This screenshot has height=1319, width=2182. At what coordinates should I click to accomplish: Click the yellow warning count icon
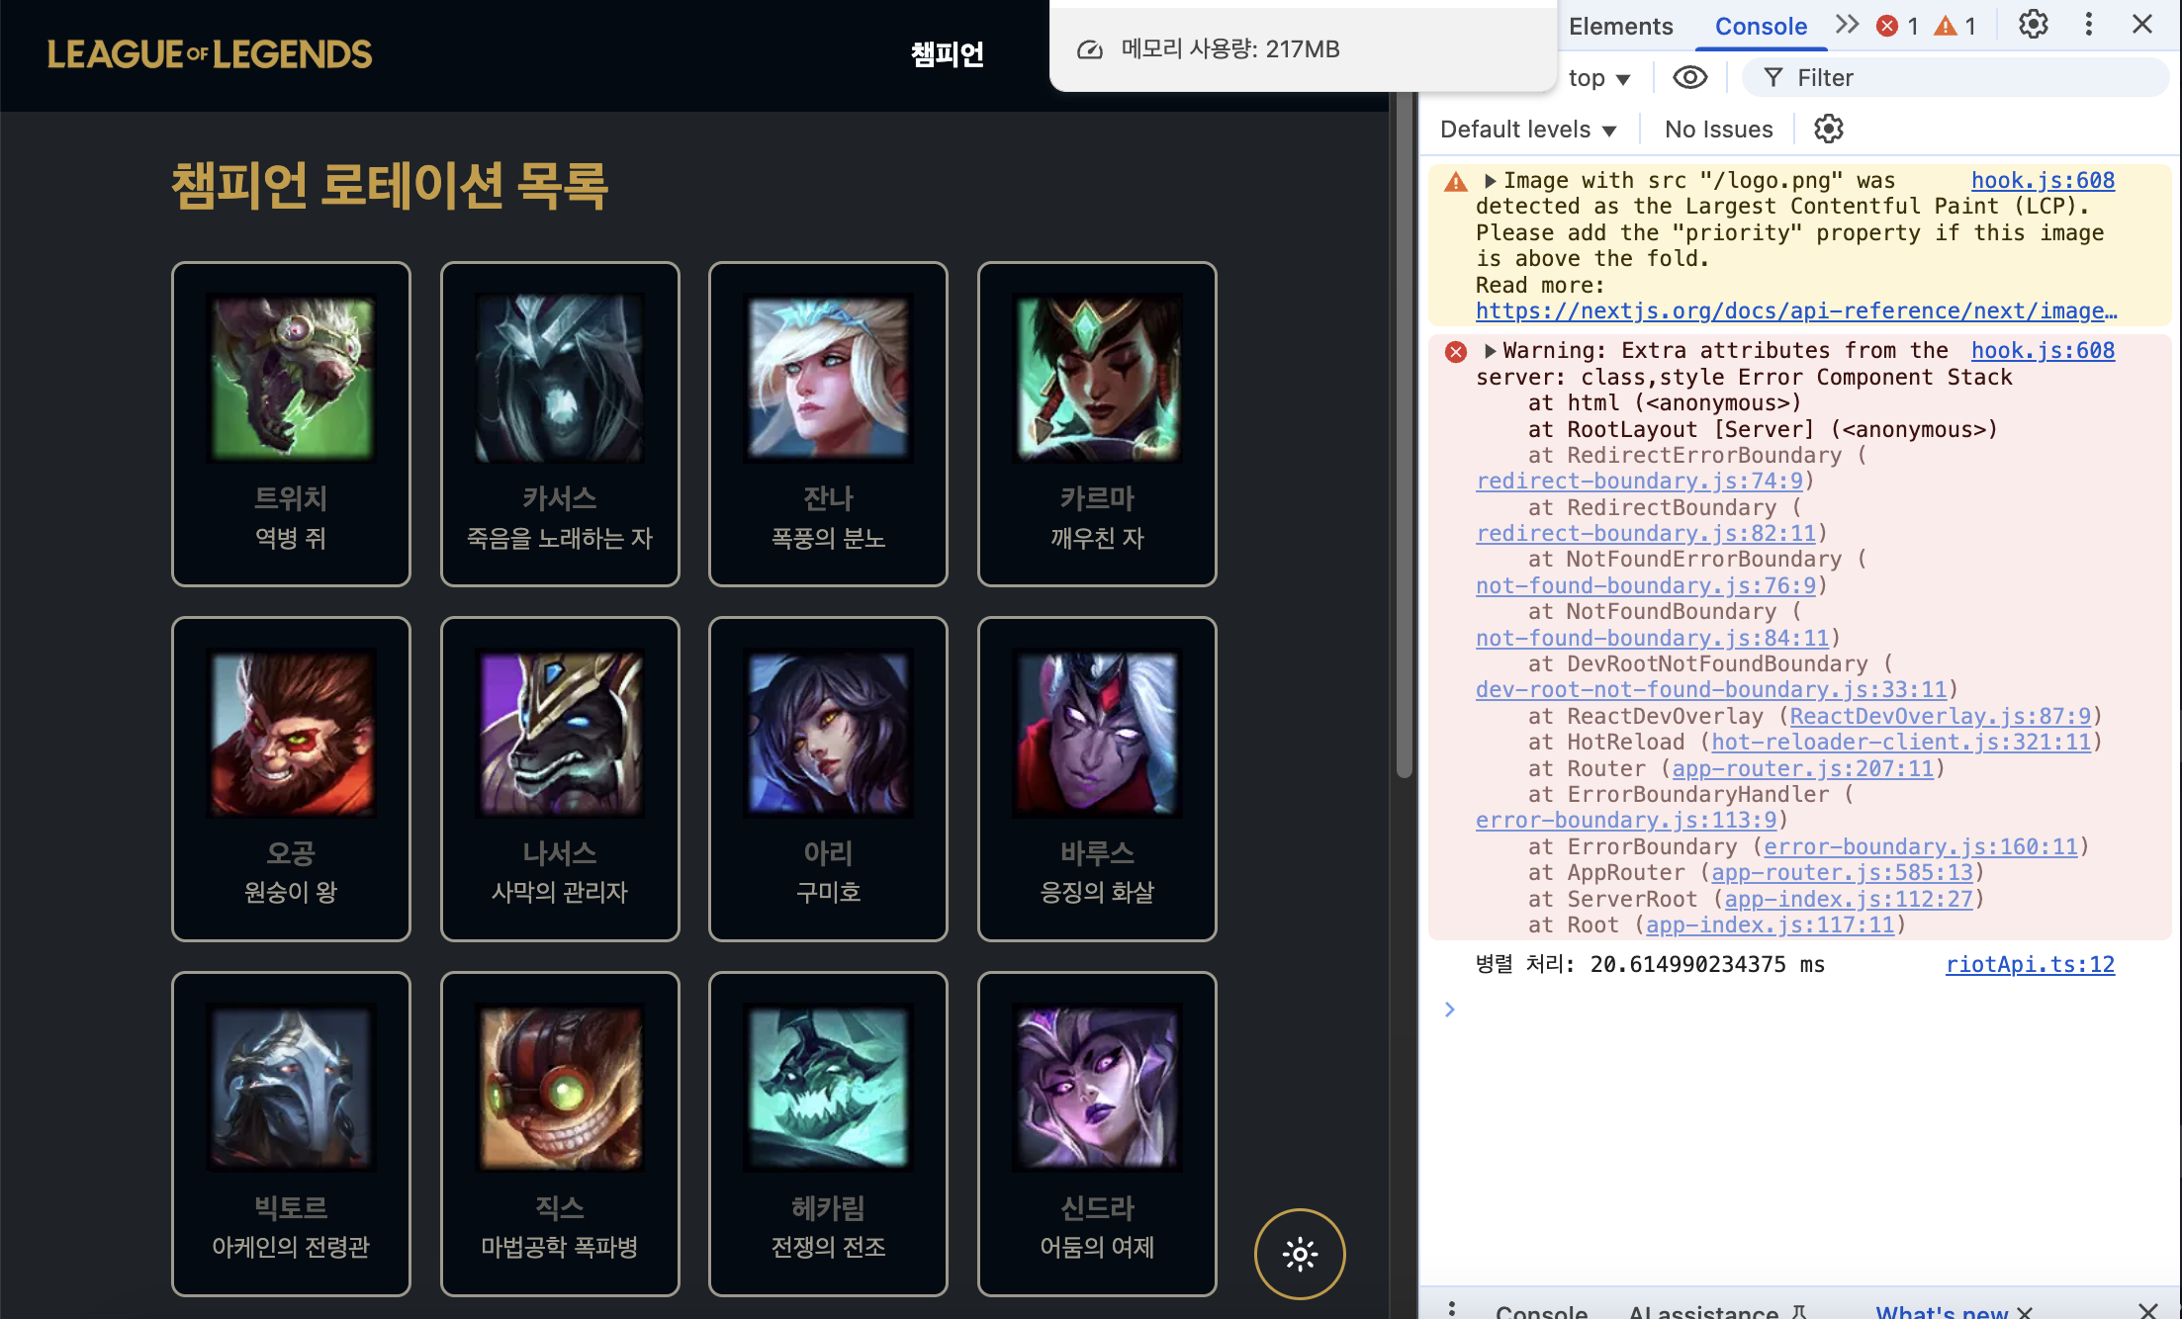point(1946,26)
